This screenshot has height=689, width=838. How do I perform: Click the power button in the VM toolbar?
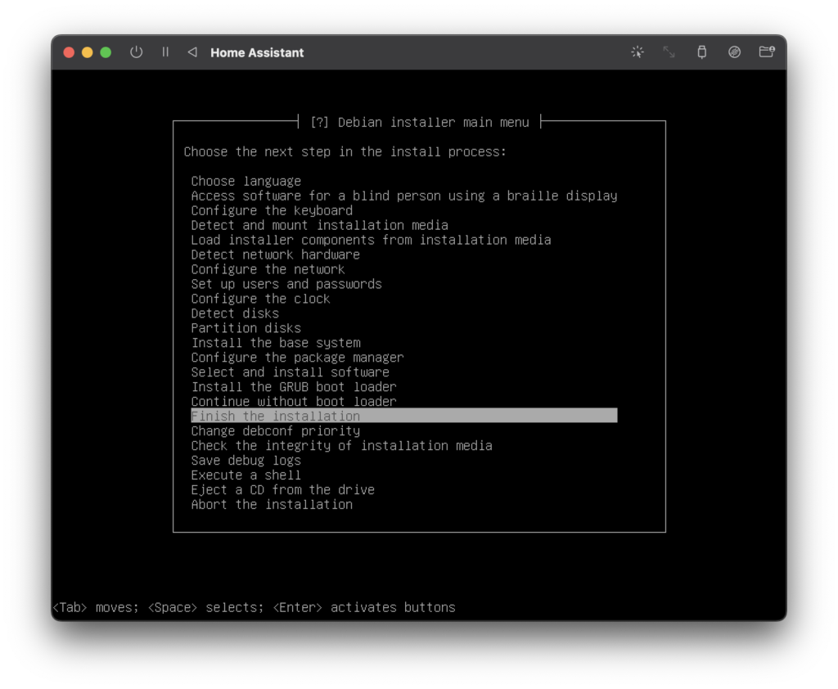(137, 52)
